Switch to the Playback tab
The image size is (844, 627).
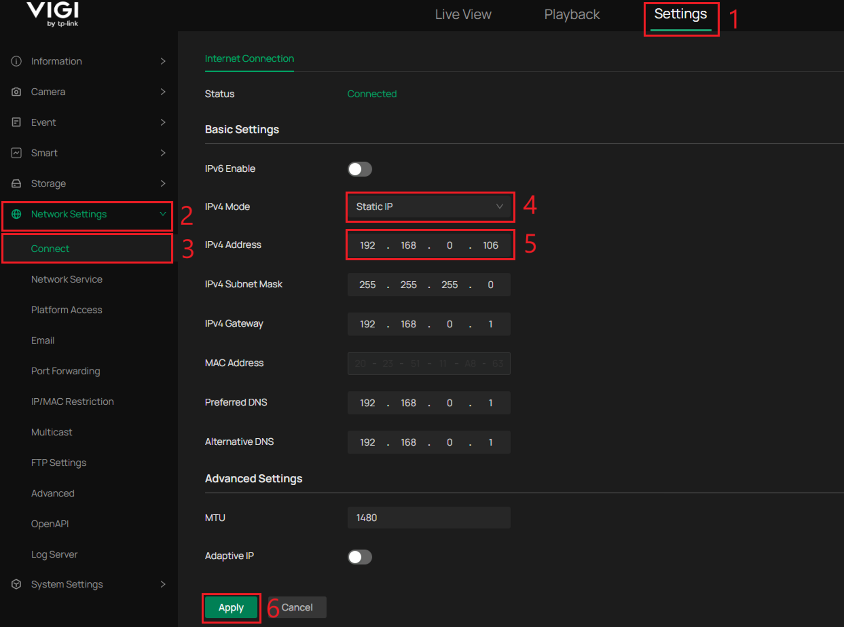coord(572,14)
